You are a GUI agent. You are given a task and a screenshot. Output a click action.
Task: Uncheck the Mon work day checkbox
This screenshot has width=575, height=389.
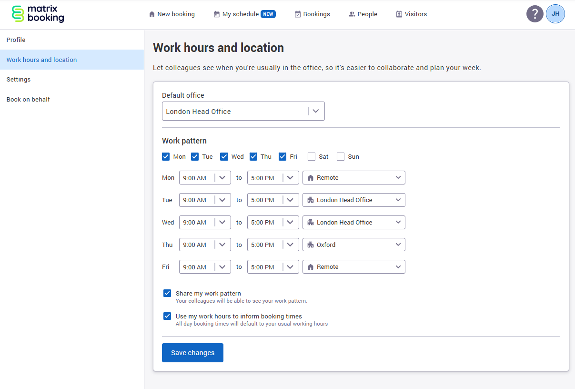[166, 156]
